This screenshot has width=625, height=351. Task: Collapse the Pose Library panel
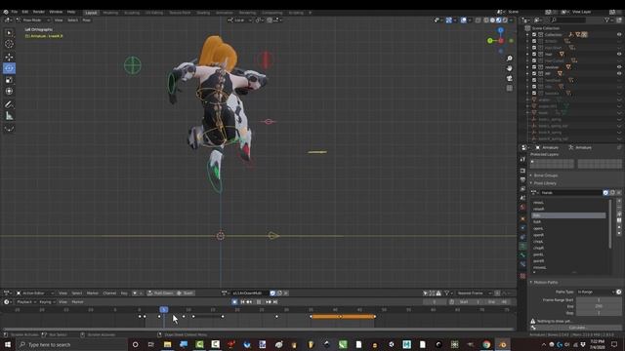pos(545,183)
